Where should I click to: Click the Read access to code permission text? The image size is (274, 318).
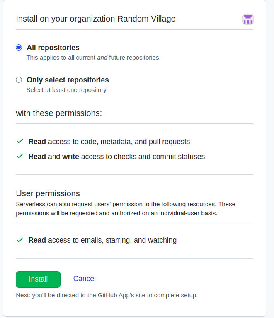pos(109,142)
